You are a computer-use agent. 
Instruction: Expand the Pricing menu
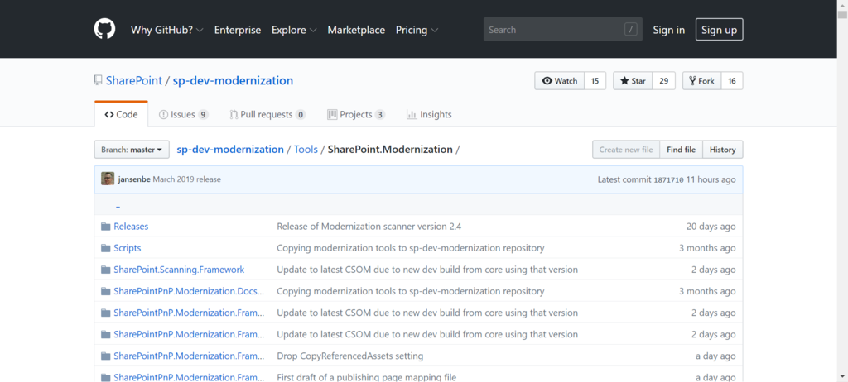pos(417,30)
